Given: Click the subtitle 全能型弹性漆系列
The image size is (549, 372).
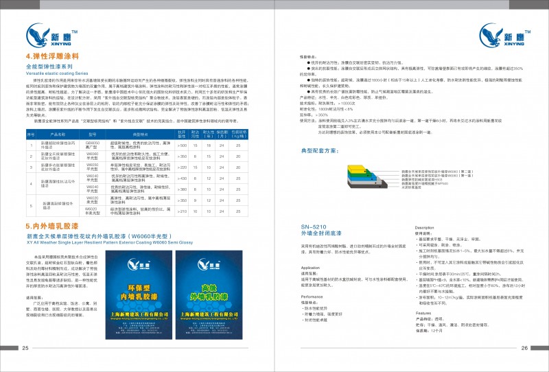Looking at the screenshot, I should point(49,66).
